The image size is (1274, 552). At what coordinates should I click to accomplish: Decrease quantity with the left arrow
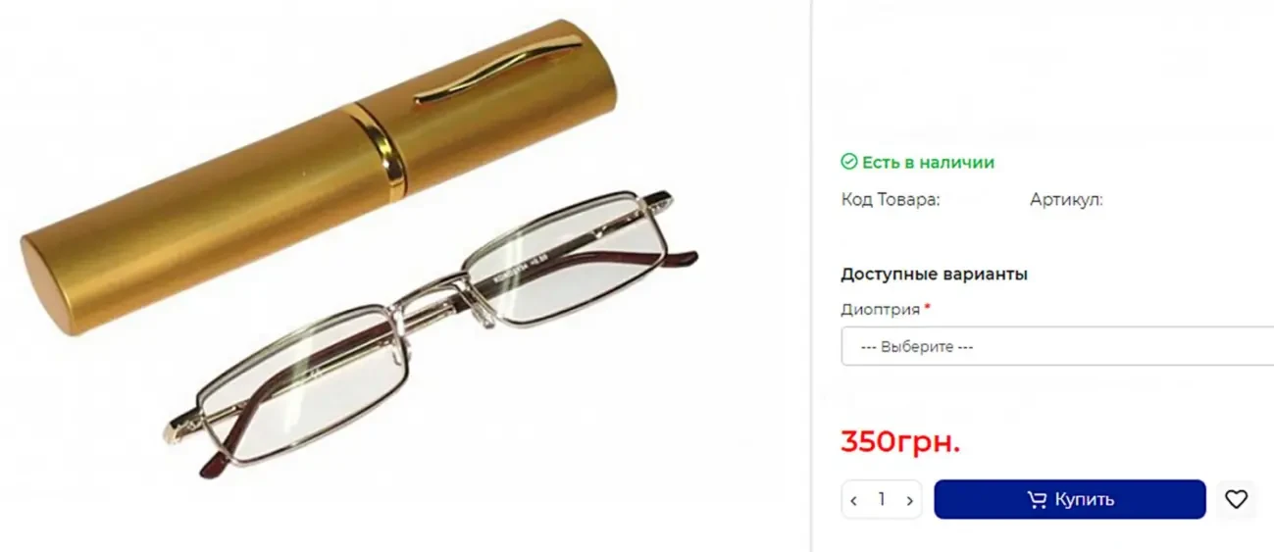(853, 500)
